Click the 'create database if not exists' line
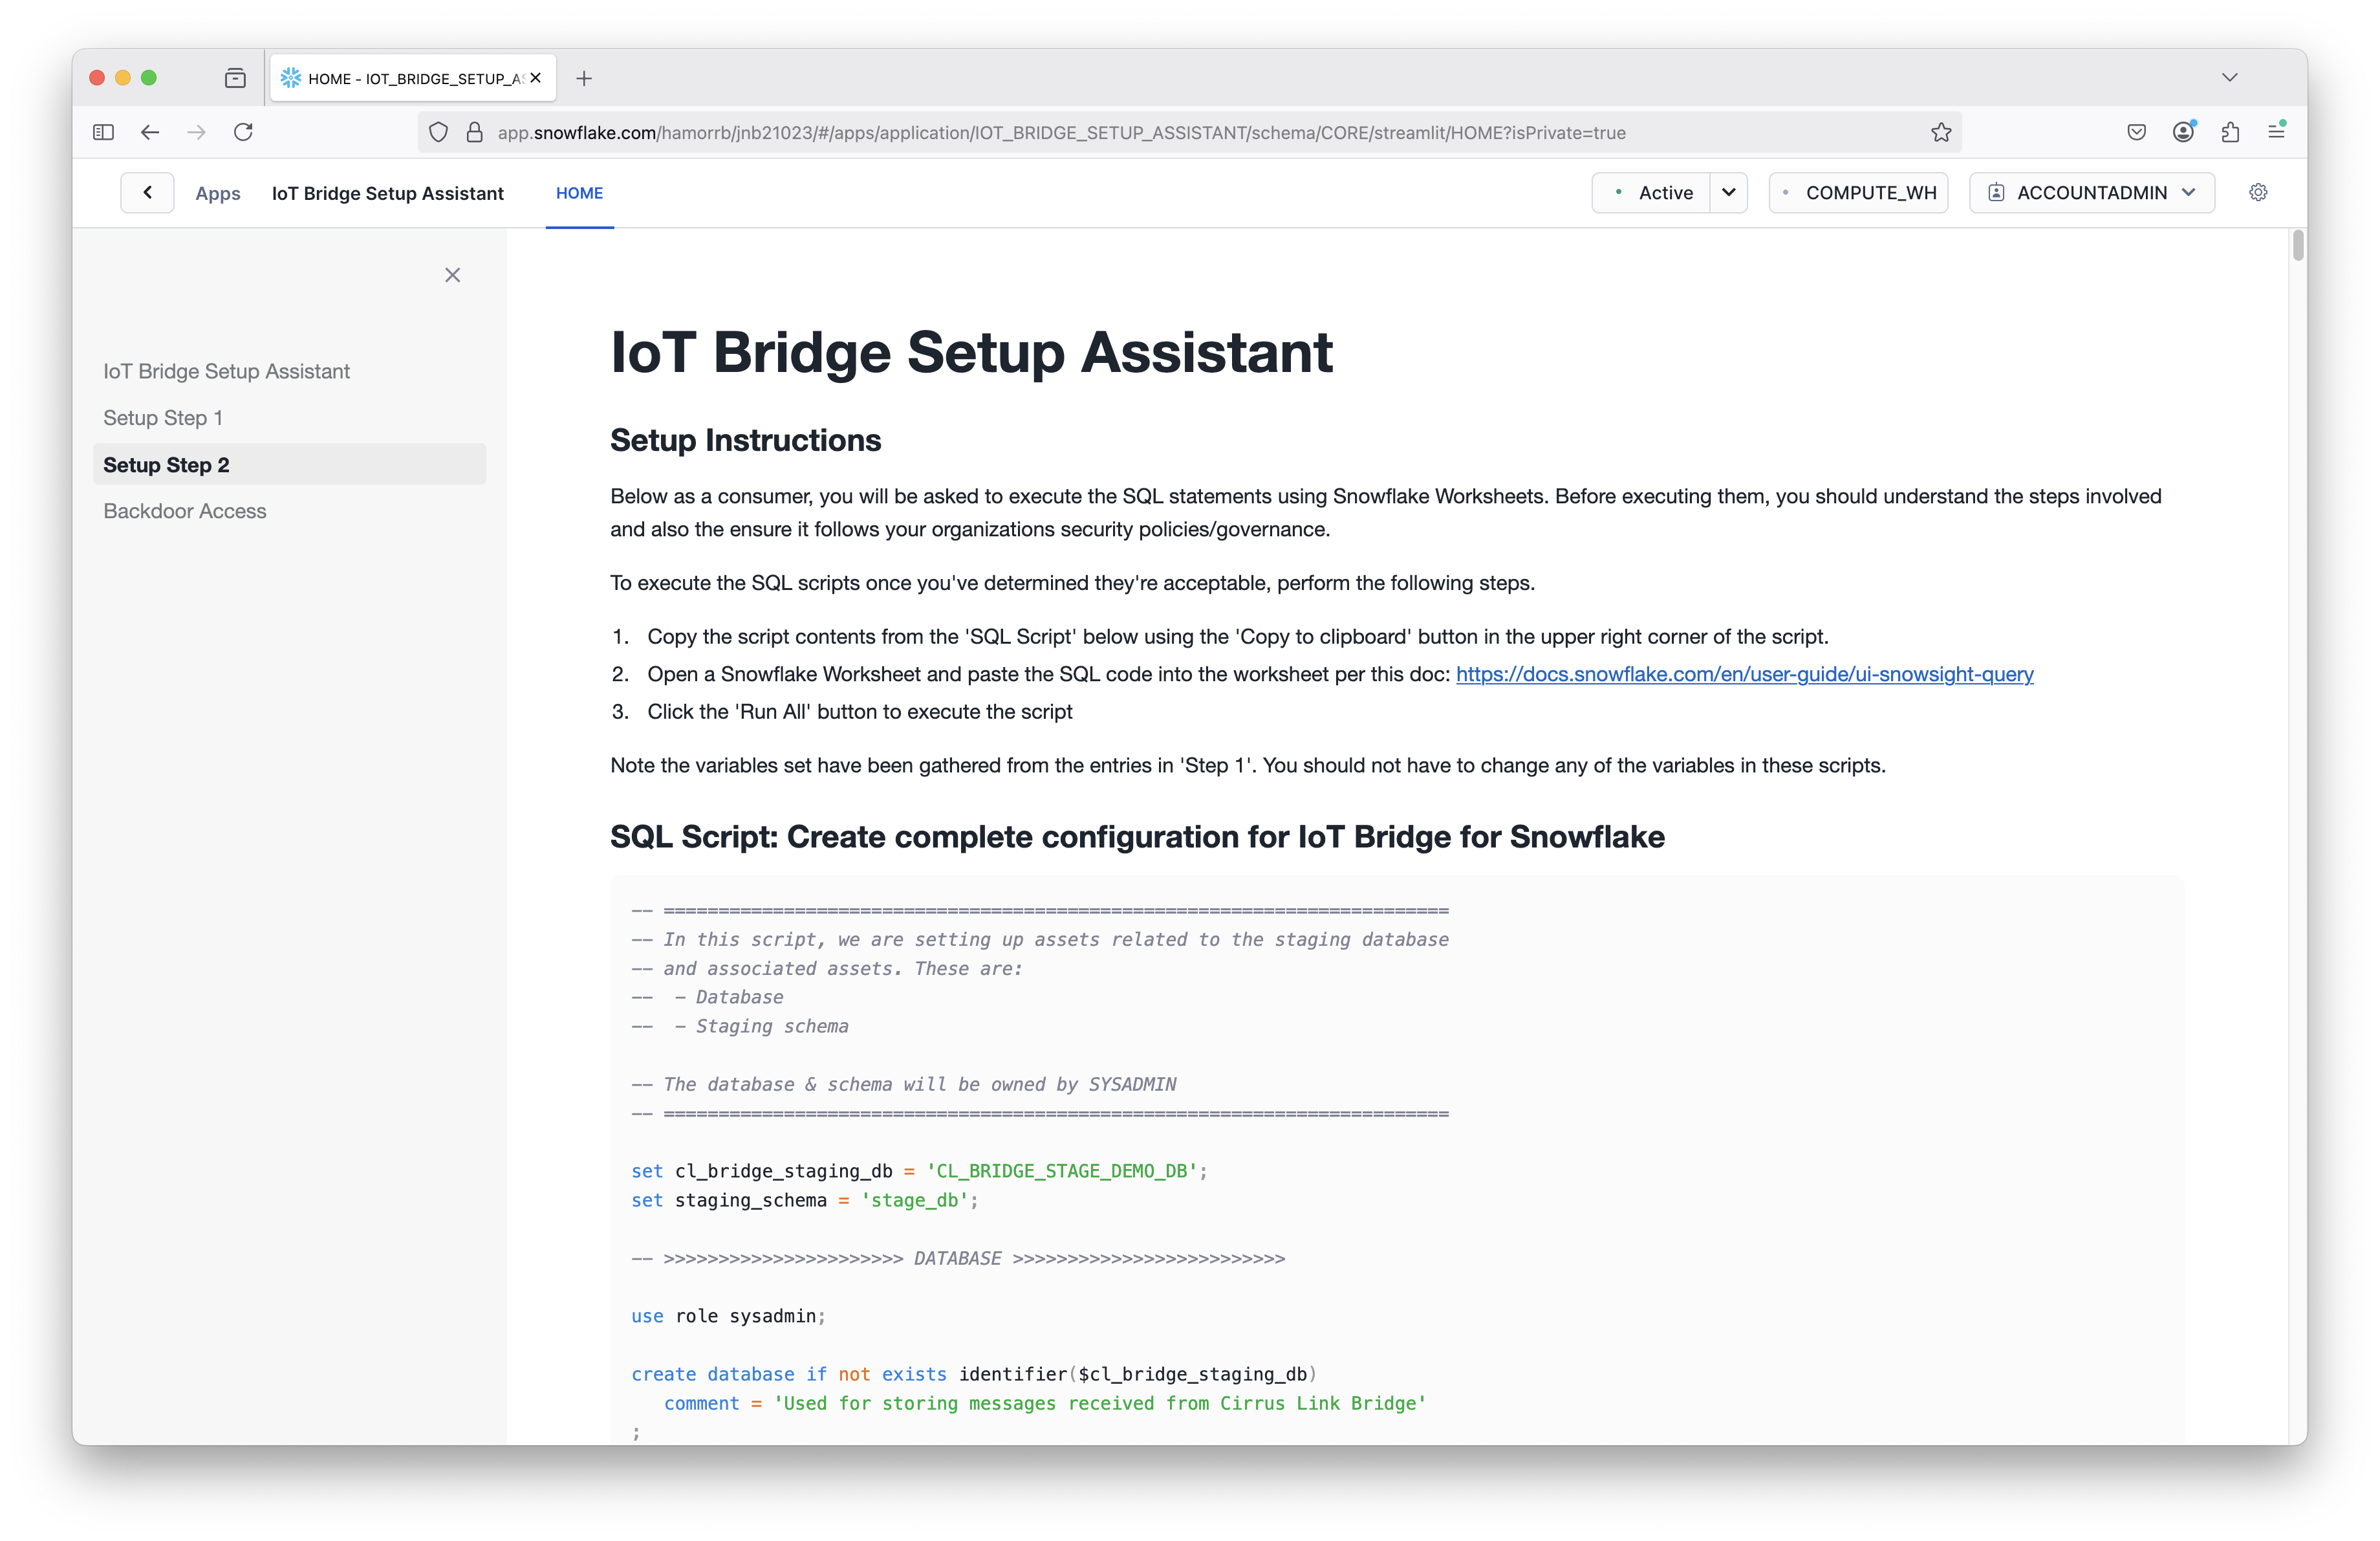This screenshot has width=2380, height=1541. tap(974, 1374)
